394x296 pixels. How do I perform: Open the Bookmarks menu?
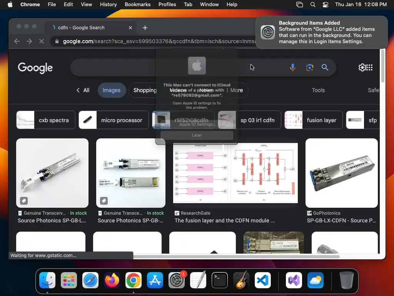tap(137, 5)
